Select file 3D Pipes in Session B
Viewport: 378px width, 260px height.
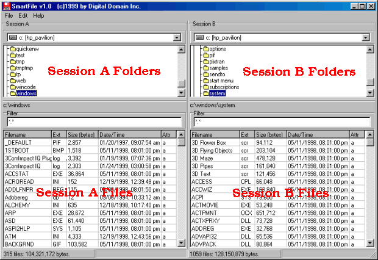202,166
